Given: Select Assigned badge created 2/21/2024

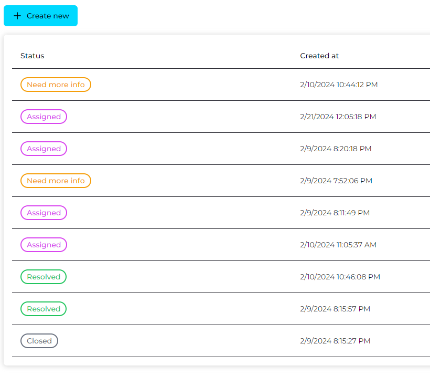Looking at the screenshot, I should click(x=44, y=117).
